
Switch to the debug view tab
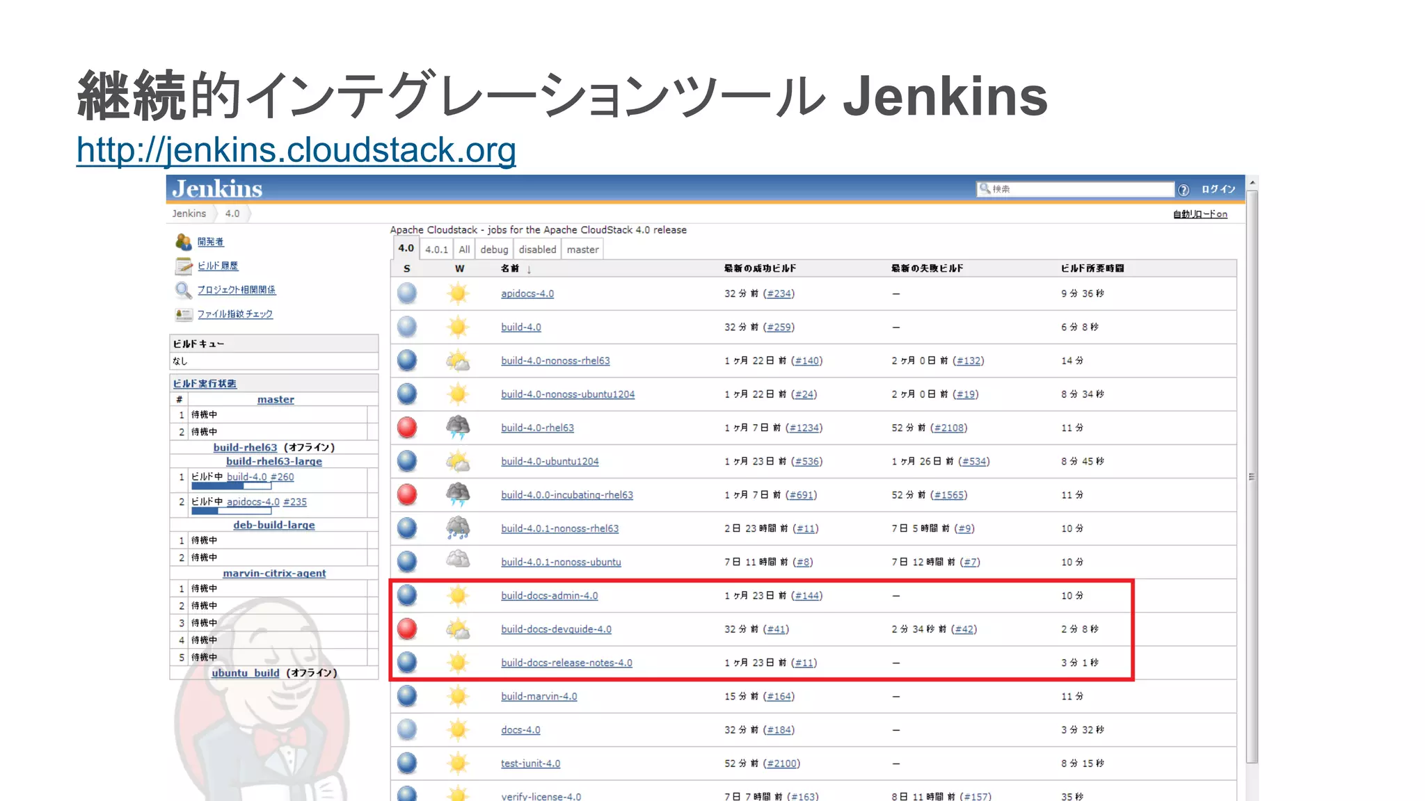[x=494, y=250]
